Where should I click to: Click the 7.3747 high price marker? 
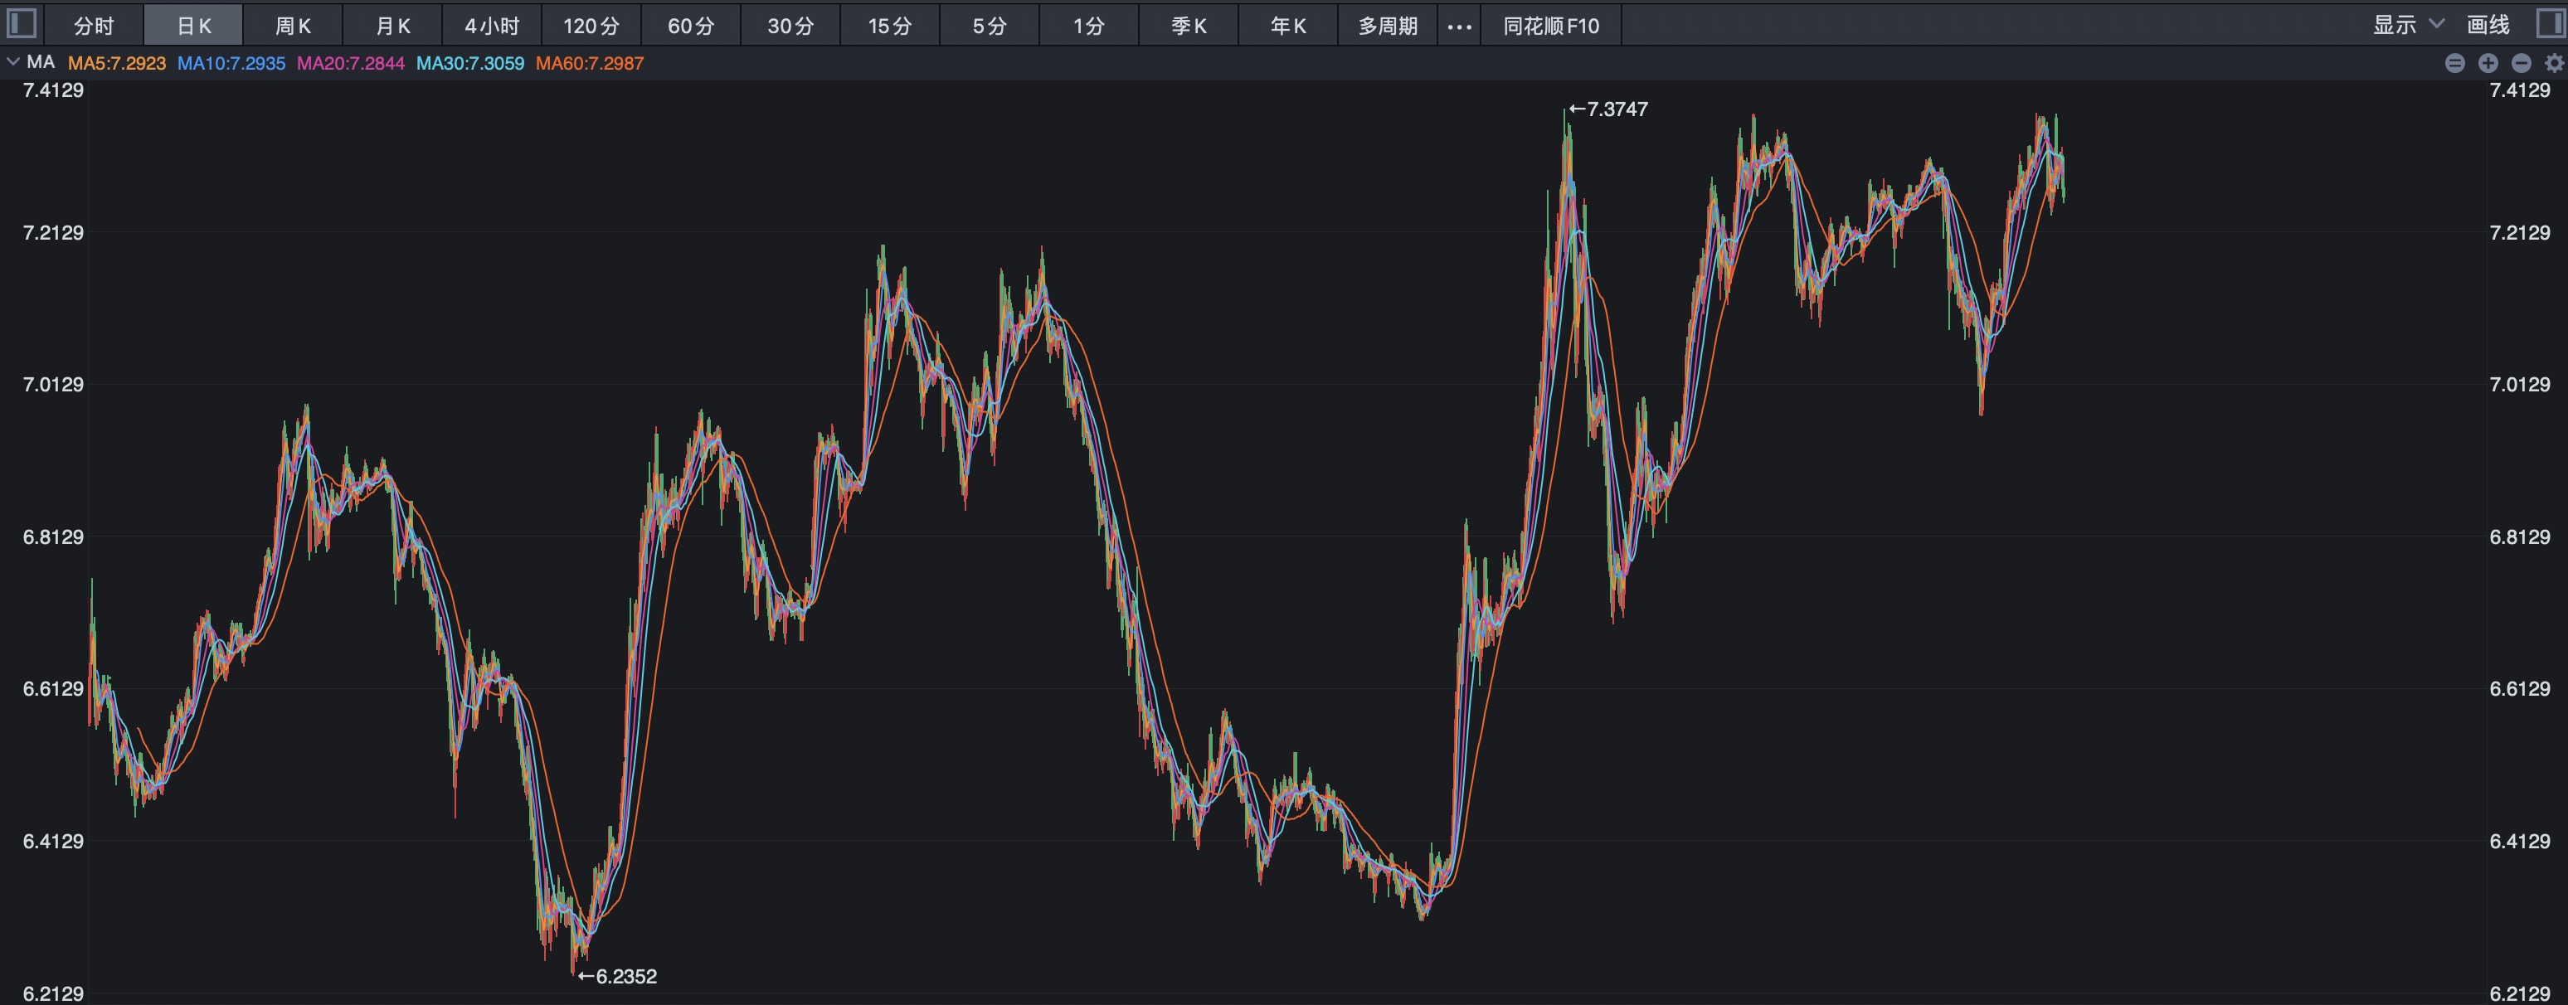pyautogui.click(x=1608, y=109)
